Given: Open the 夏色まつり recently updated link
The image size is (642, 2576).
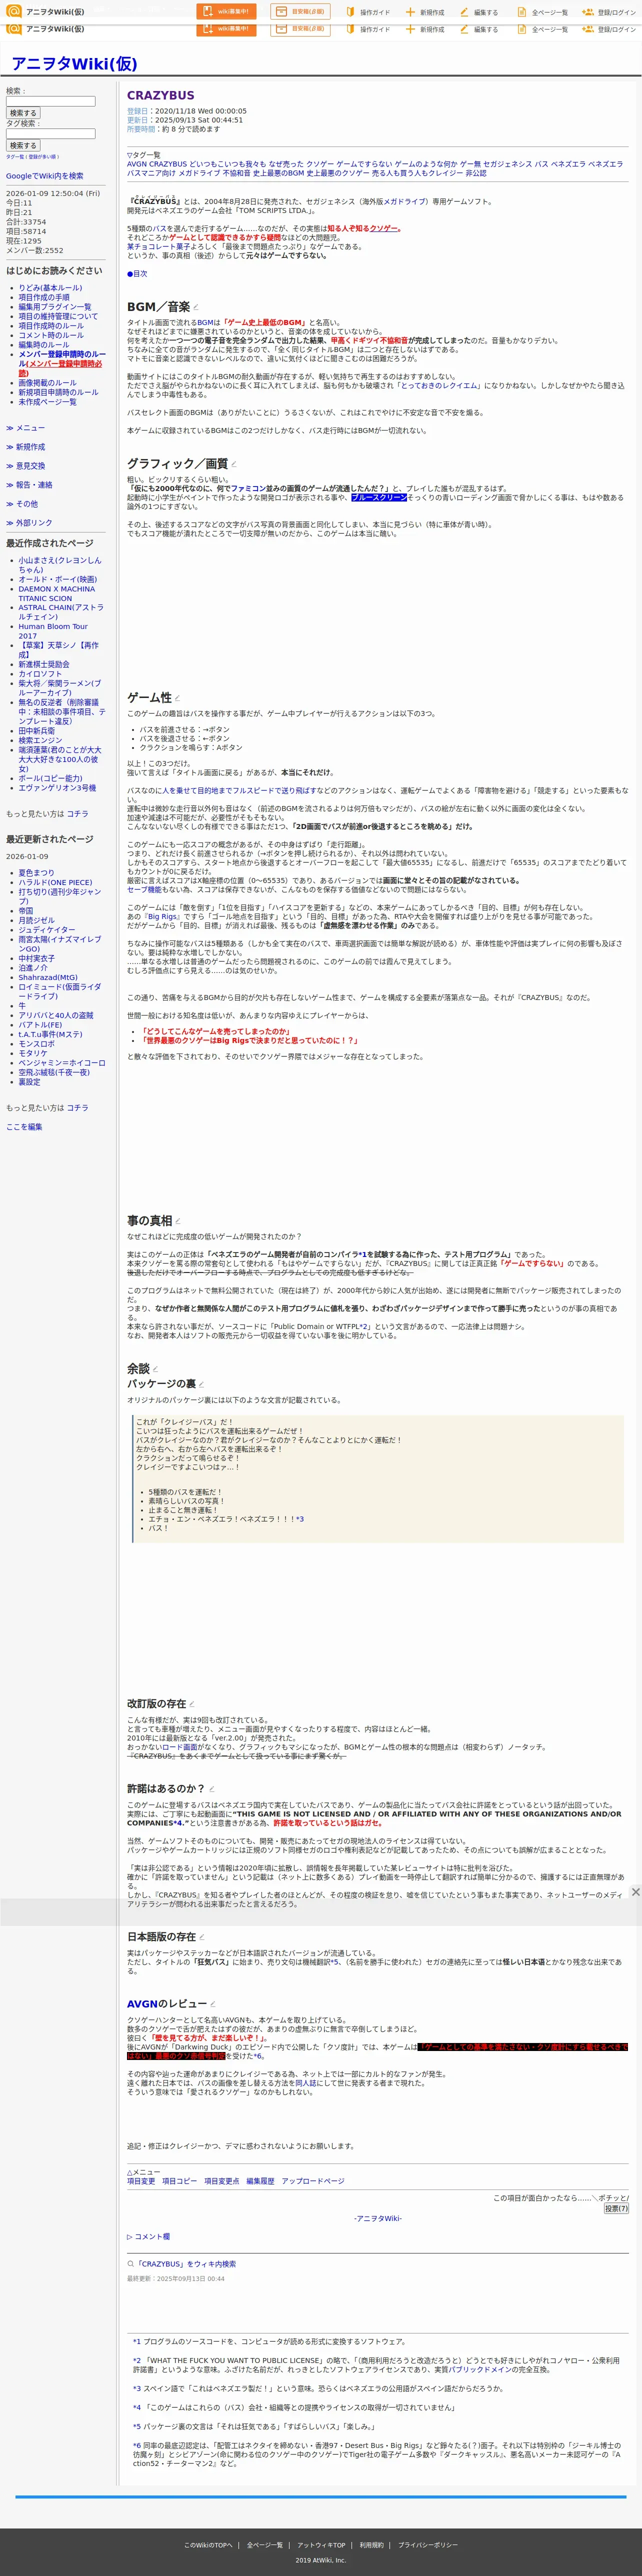Looking at the screenshot, I should click(36, 873).
